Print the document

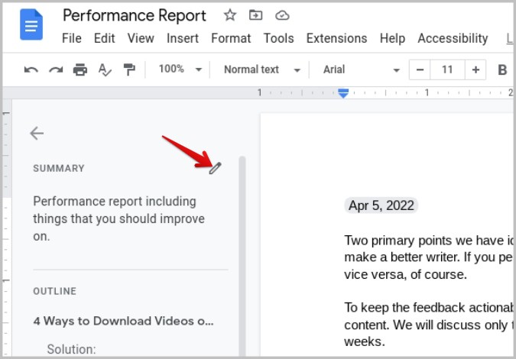(x=80, y=70)
